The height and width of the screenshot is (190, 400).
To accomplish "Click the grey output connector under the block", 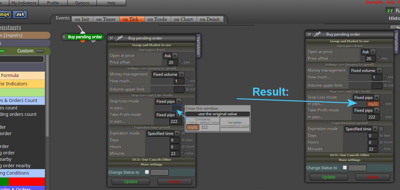I will [93, 41].
